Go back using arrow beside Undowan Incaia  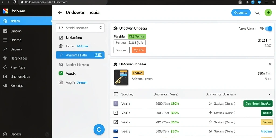tap(60, 12)
